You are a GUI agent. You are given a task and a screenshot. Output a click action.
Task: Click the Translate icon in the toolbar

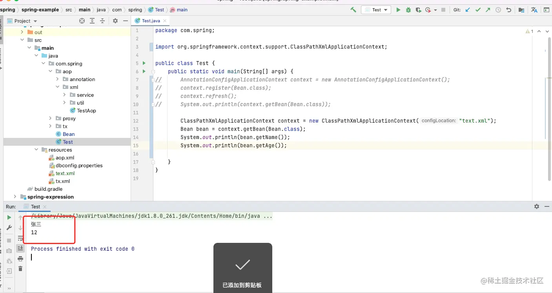[534, 10]
